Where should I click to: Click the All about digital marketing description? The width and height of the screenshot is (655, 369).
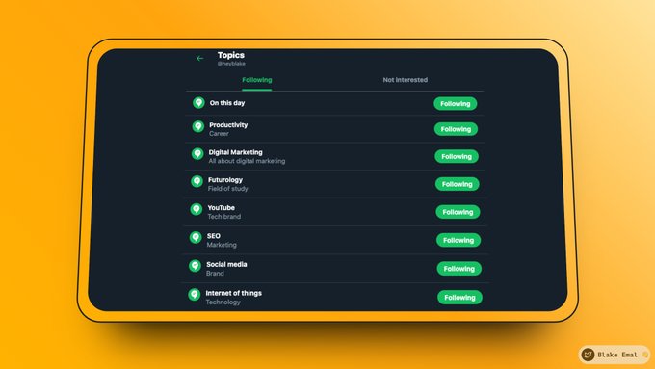(x=247, y=161)
